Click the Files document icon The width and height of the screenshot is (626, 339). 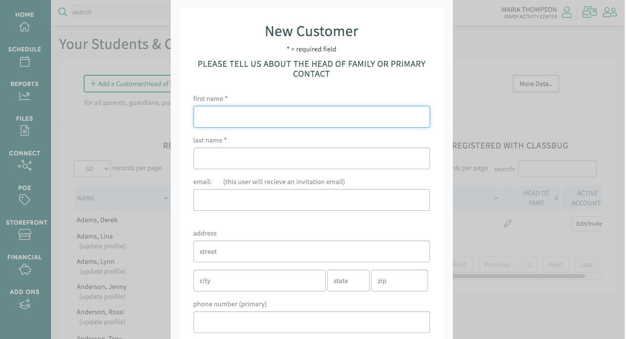24,131
